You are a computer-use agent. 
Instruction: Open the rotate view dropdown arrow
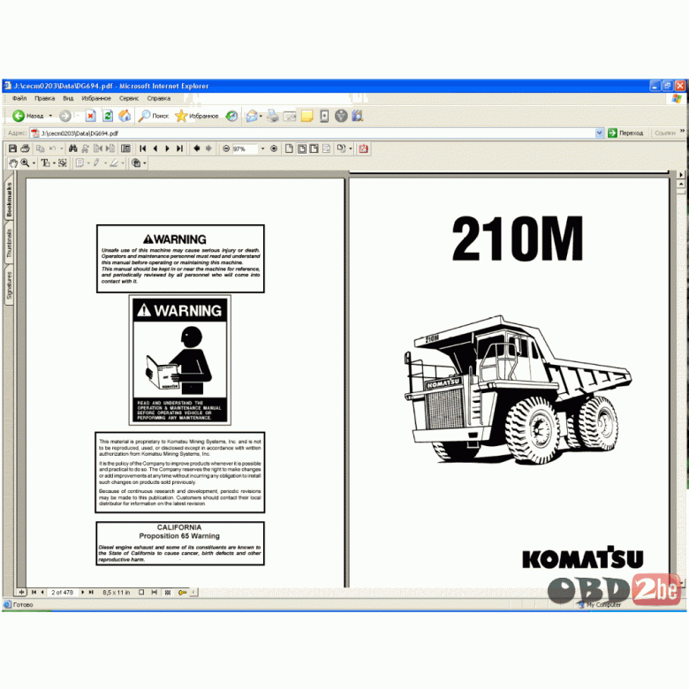tap(350, 149)
